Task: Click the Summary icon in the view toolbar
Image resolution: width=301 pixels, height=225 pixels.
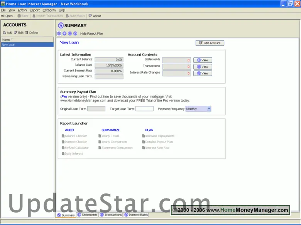Action: click(x=59, y=34)
